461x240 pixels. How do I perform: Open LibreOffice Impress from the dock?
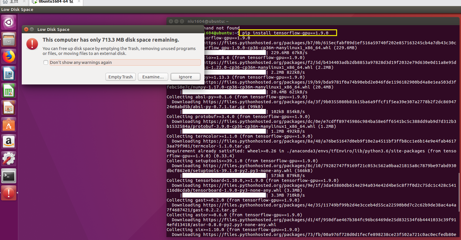tap(9, 108)
